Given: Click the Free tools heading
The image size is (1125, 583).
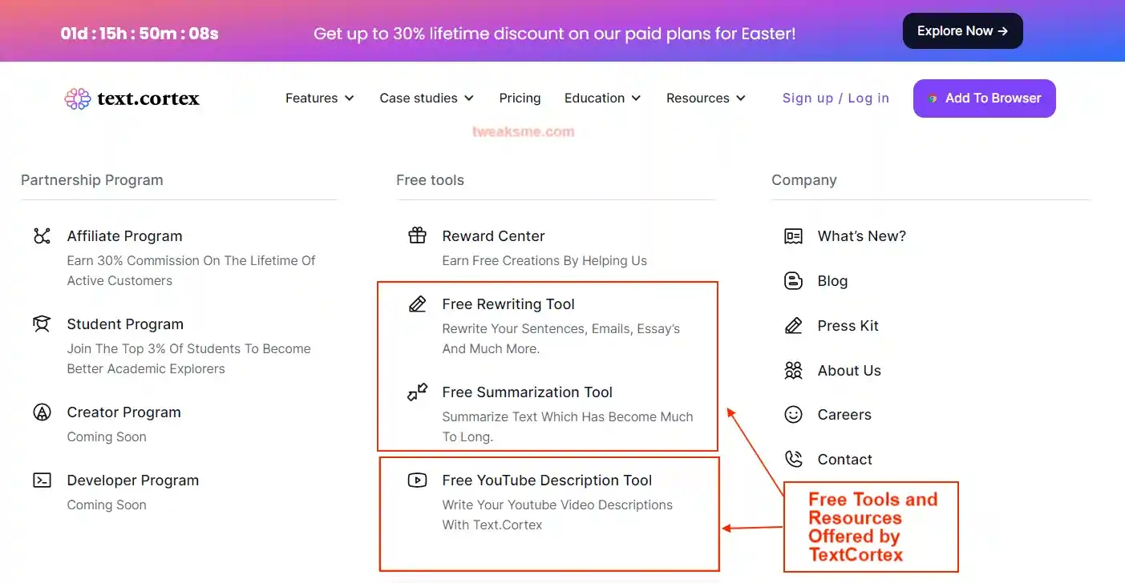Looking at the screenshot, I should pos(430,180).
